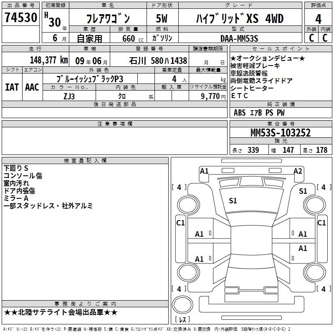
Task: Select the chassis number MM53S-103252
Action: (x=280, y=133)
